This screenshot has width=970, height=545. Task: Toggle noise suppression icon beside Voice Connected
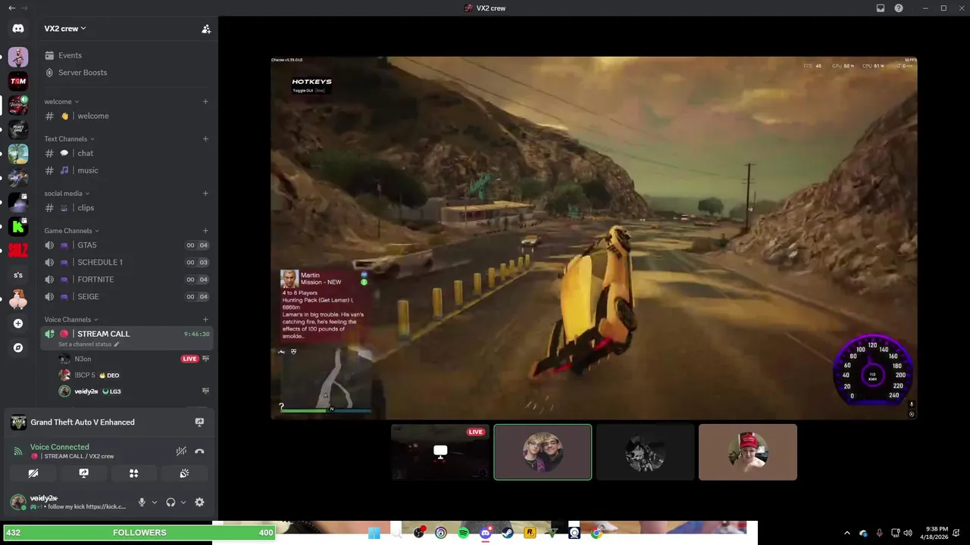coord(181,451)
